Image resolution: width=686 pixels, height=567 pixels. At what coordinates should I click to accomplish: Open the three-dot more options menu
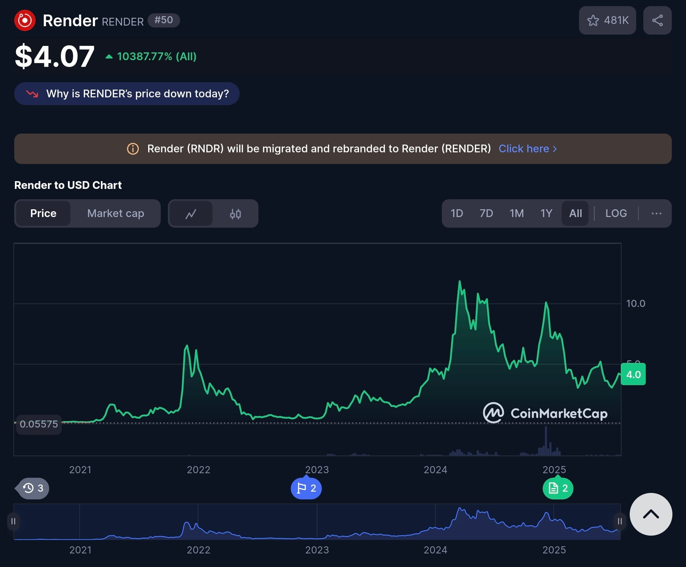(656, 213)
